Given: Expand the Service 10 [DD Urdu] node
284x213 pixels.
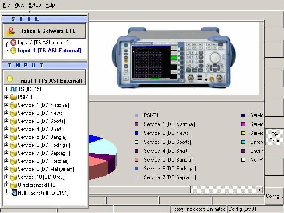Looking at the screenshot, I should (7, 177).
